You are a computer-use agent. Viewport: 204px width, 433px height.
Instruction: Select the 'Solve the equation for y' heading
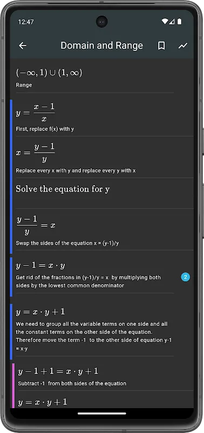click(63, 189)
